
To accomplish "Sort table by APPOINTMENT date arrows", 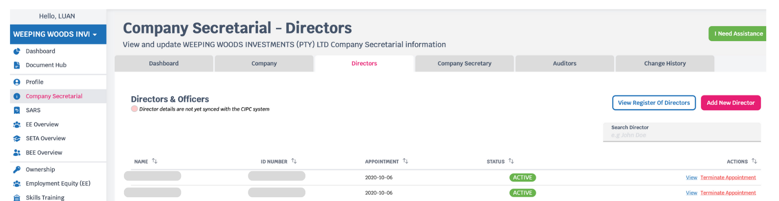I will [406, 161].
